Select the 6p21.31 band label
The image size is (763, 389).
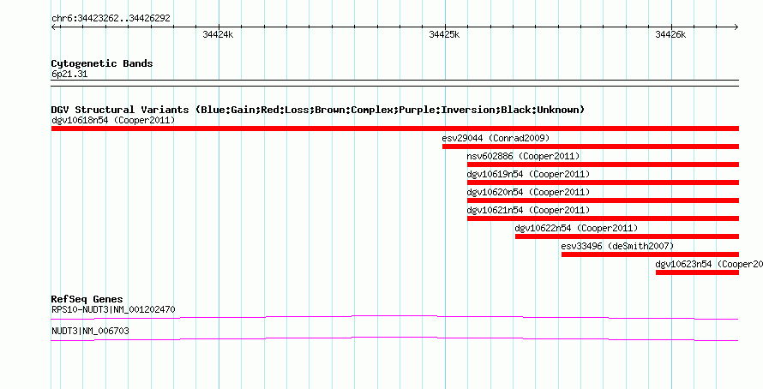tap(69, 75)
